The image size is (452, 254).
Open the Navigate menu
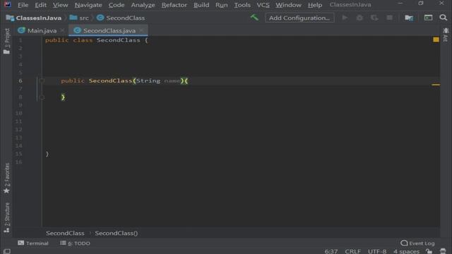pyautogui.click(x=88, y=5)
